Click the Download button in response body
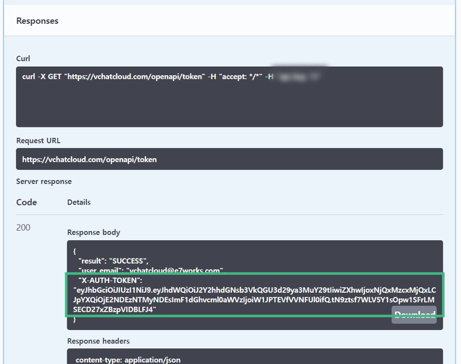The image size is (461, 364). [x=414, y=315]
